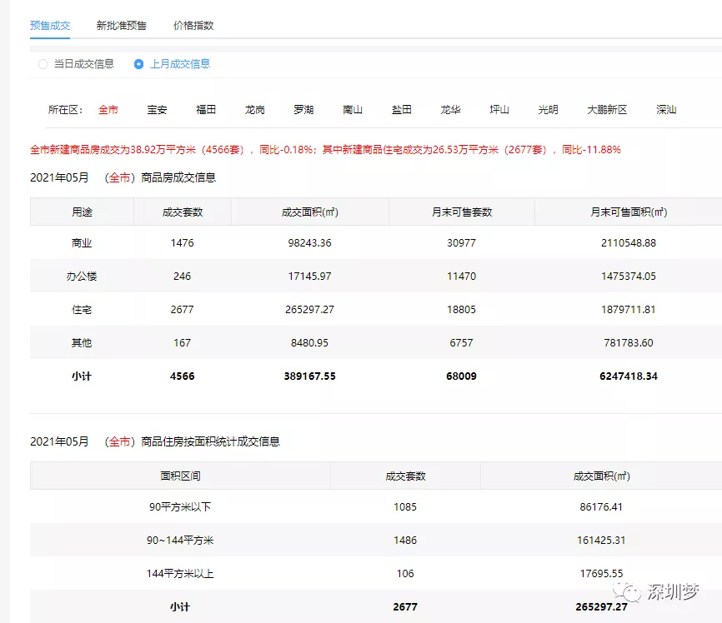Screen dimensions: 722x623
Task: Switch to the 预售成交 tab
Action: pyautogui.click(x=50, y=25)
